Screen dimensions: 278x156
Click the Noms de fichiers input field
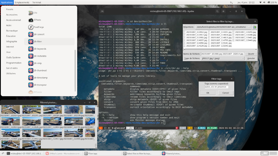(223, 54)
